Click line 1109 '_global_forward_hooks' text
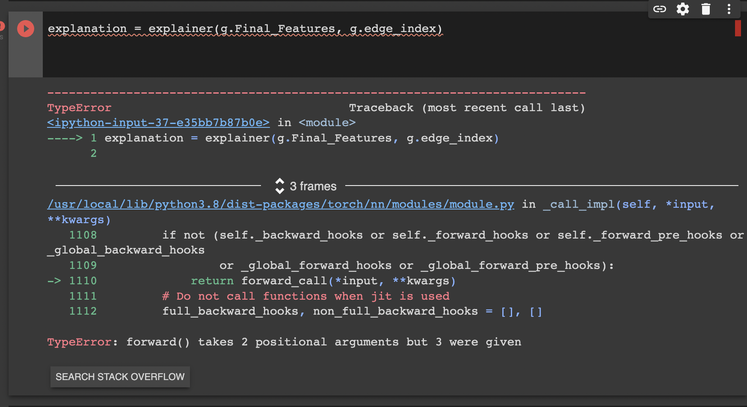Screen dimensions: 747x407 coord(316,265)
